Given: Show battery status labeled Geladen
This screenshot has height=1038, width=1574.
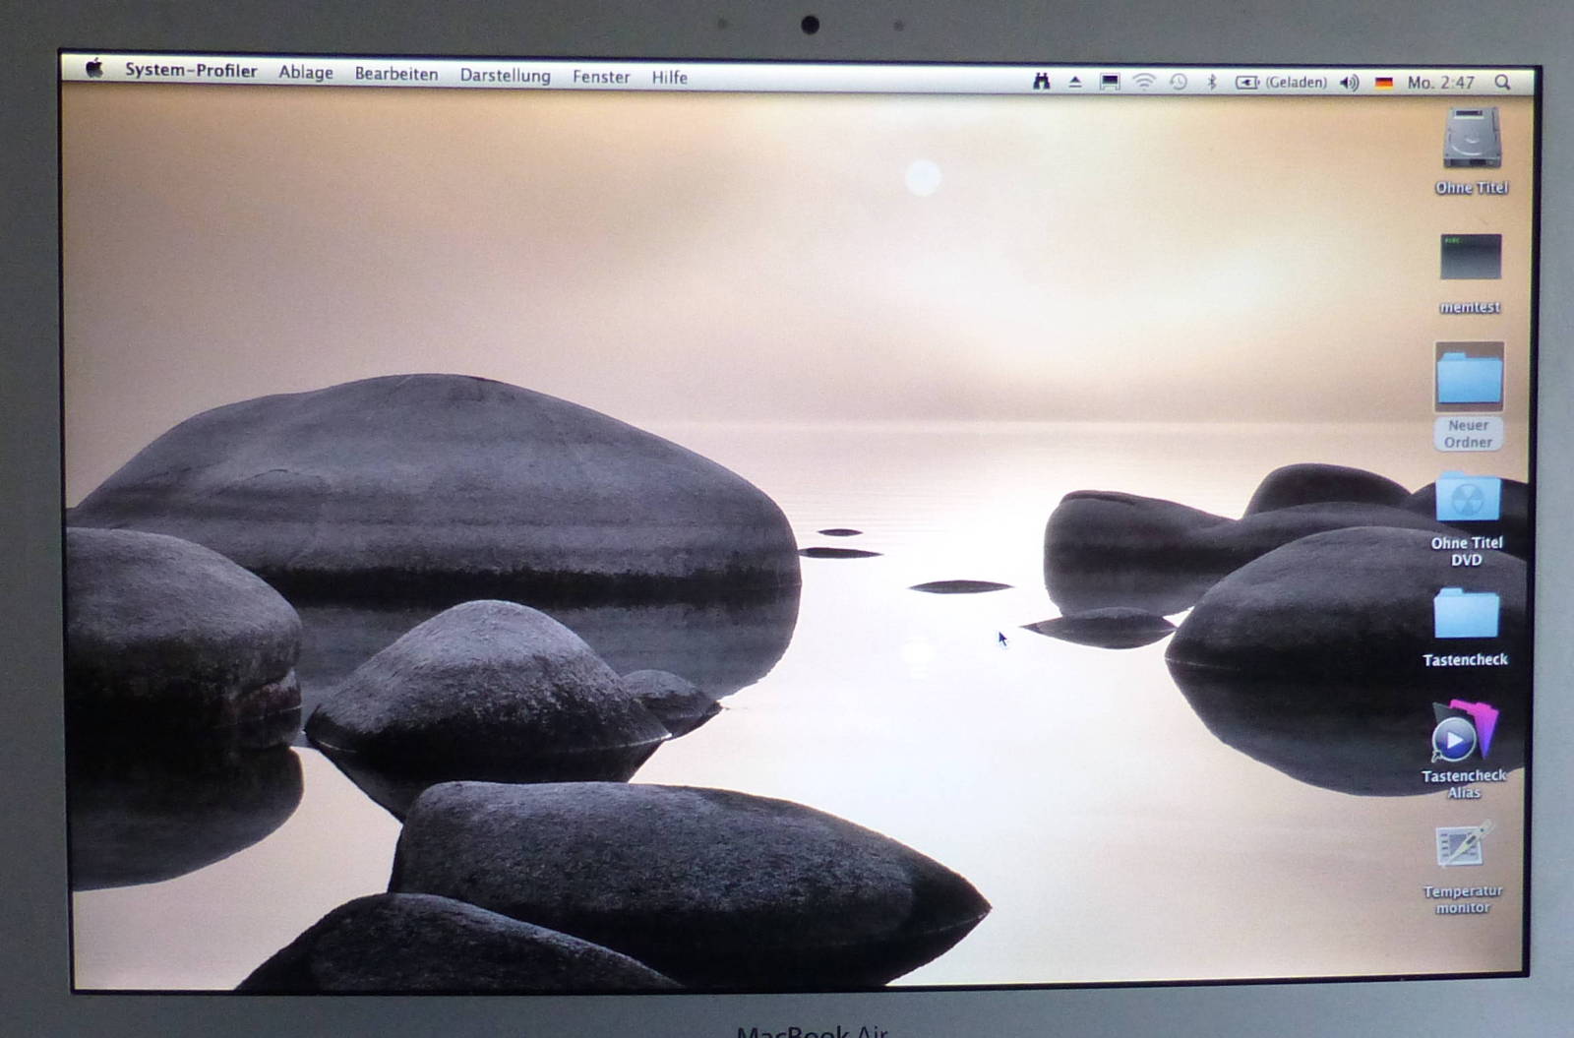Looking at the screenshot, I should click(1281, 83).
